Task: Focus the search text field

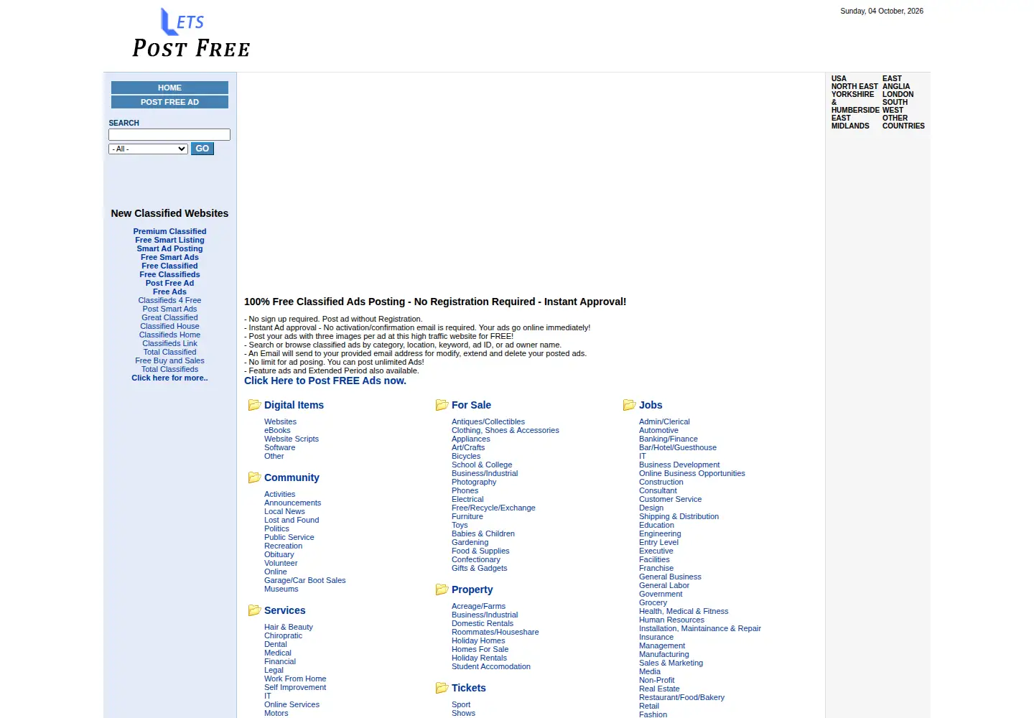Action: pyautogui.click(x=169, y=134)
